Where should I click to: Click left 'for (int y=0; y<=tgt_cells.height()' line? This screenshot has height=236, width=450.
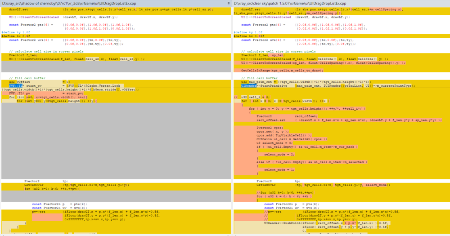(x=116, y=101)
